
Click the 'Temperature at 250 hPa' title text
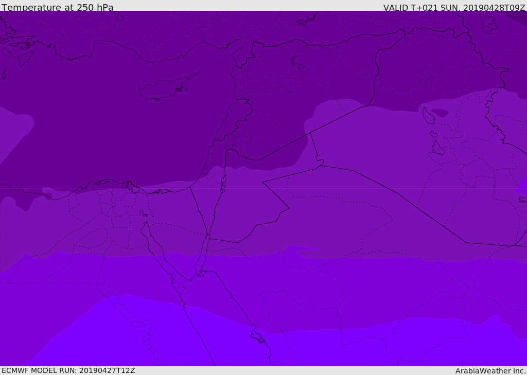pos(58,7)
